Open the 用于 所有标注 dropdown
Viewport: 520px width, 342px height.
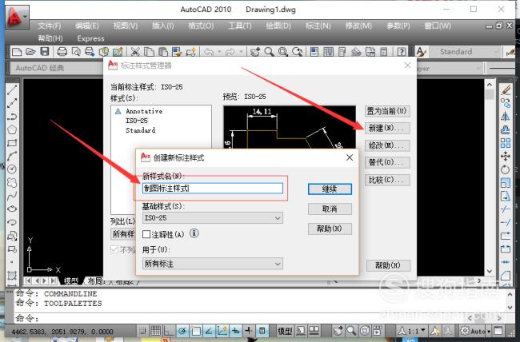tap(213, 264)
